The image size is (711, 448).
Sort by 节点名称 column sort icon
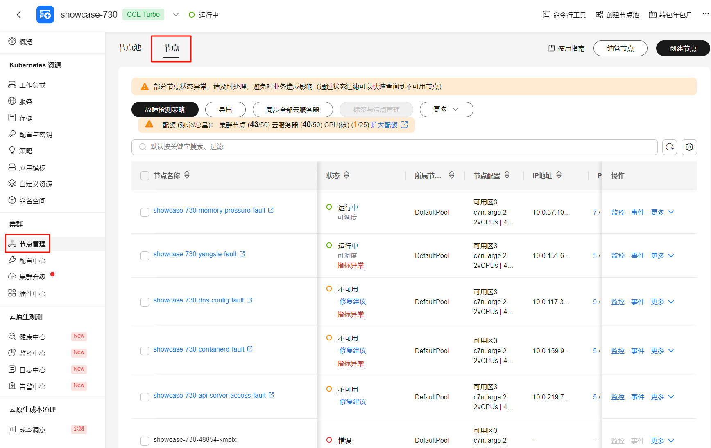tap(187, 175)
